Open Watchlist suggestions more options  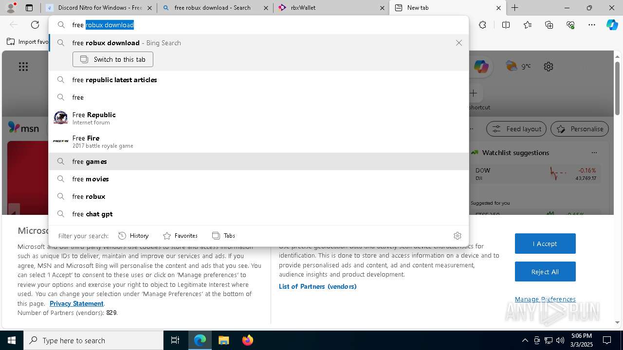[594, 153]
